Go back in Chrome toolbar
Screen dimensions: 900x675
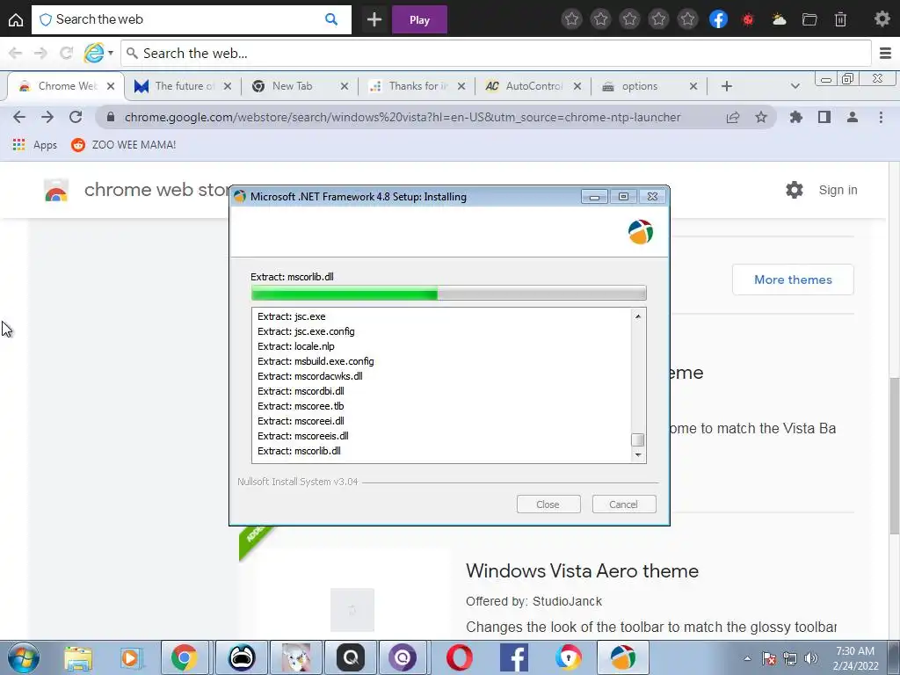point(19,117)
